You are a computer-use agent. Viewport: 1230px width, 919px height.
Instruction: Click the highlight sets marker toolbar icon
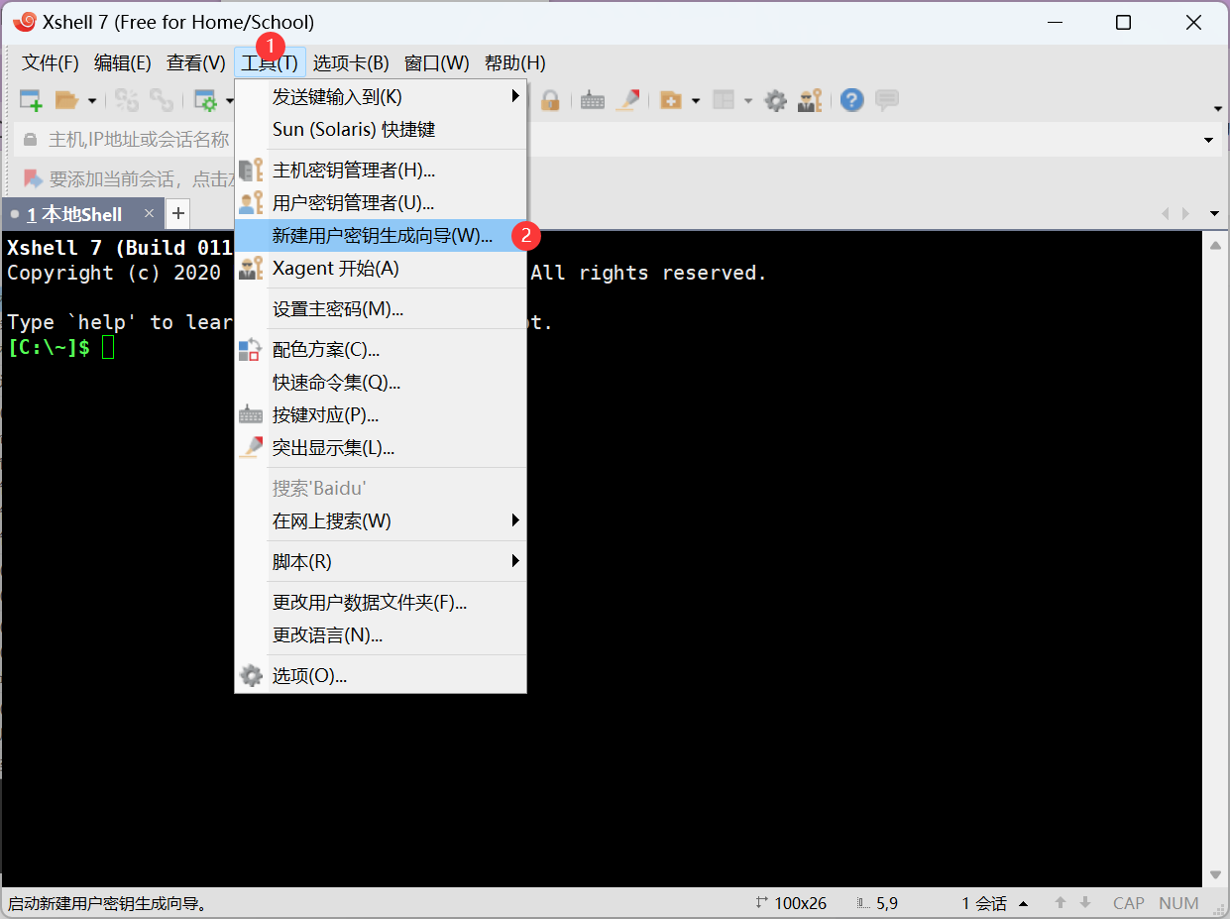[627, 100]
